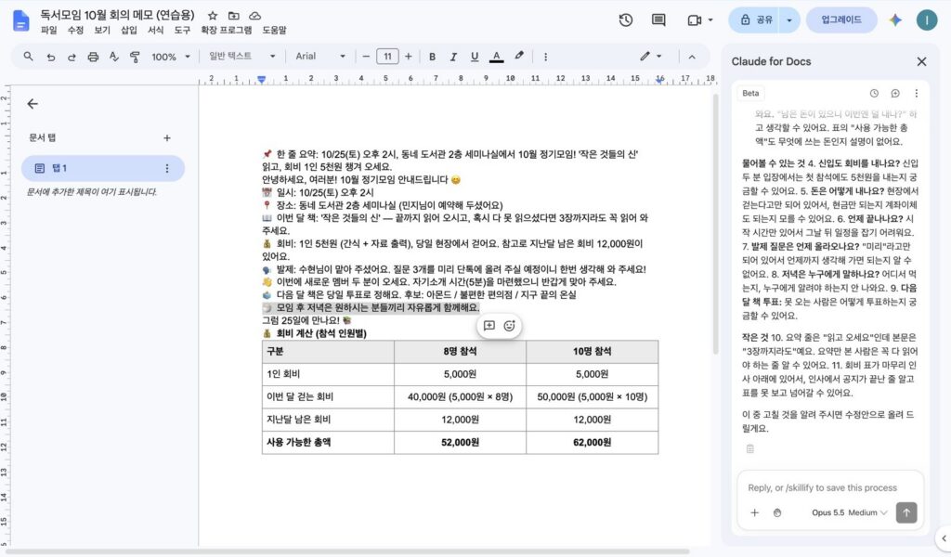Screen dimensions: 951x557
Task: Open 탭 1 options menu
Action: (x=167, y=169)
